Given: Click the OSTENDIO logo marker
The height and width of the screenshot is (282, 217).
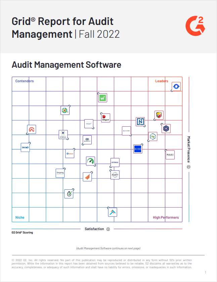Looking at the screenshot, I should 115,163.
